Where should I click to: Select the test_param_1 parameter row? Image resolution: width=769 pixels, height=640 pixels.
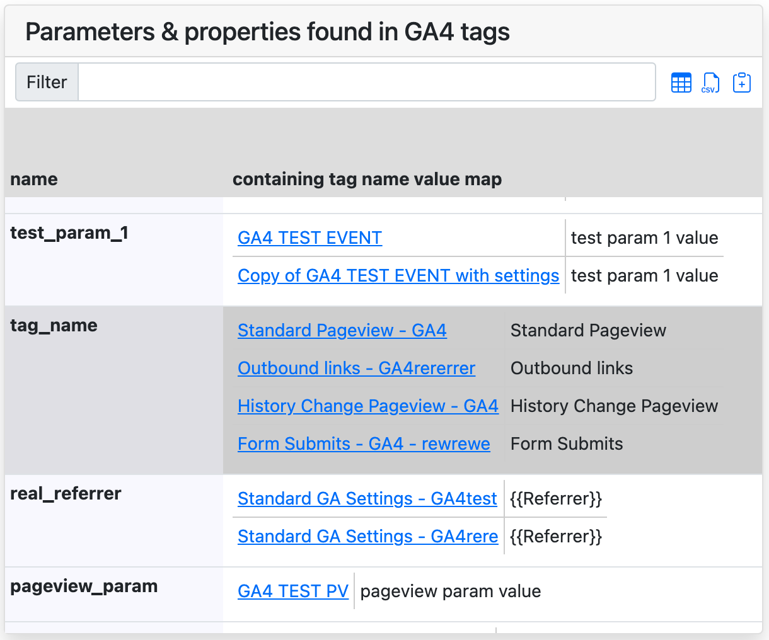[x=69, y=232]
